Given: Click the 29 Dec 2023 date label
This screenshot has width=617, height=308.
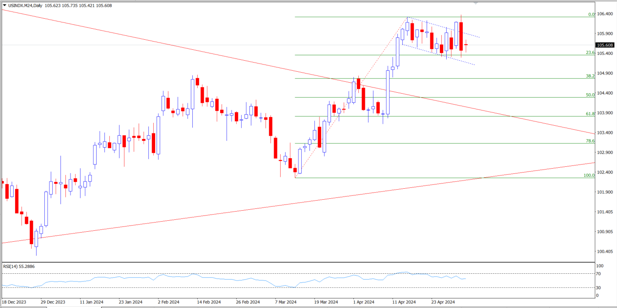Looking at the screenshot, I should click(53, 302).
